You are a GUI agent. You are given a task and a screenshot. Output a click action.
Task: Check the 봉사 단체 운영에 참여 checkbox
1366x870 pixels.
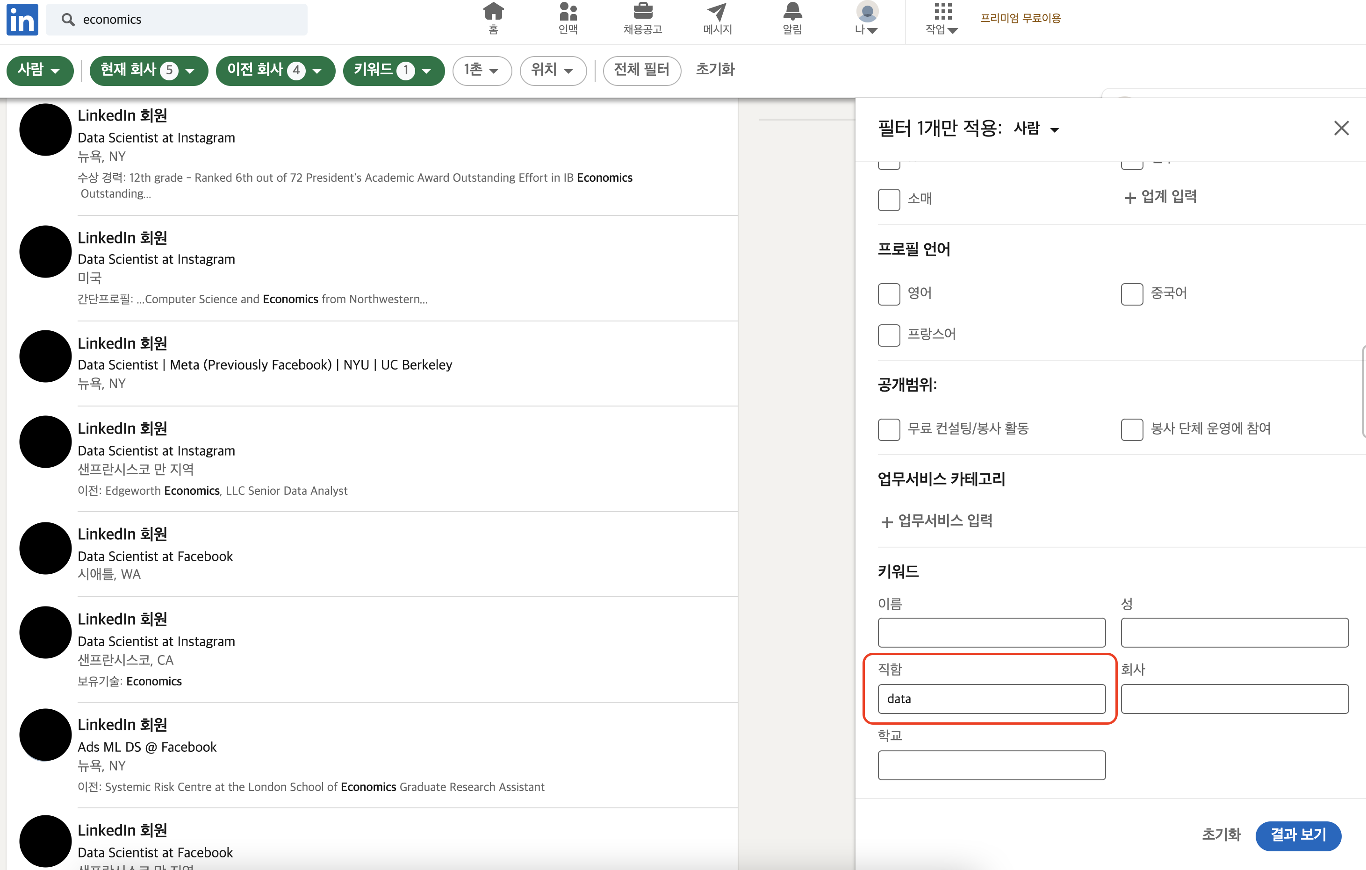coord(1131,429)
